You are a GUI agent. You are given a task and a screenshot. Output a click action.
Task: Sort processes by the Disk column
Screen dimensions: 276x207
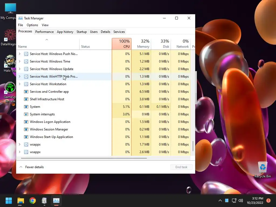tap(161, 44)
